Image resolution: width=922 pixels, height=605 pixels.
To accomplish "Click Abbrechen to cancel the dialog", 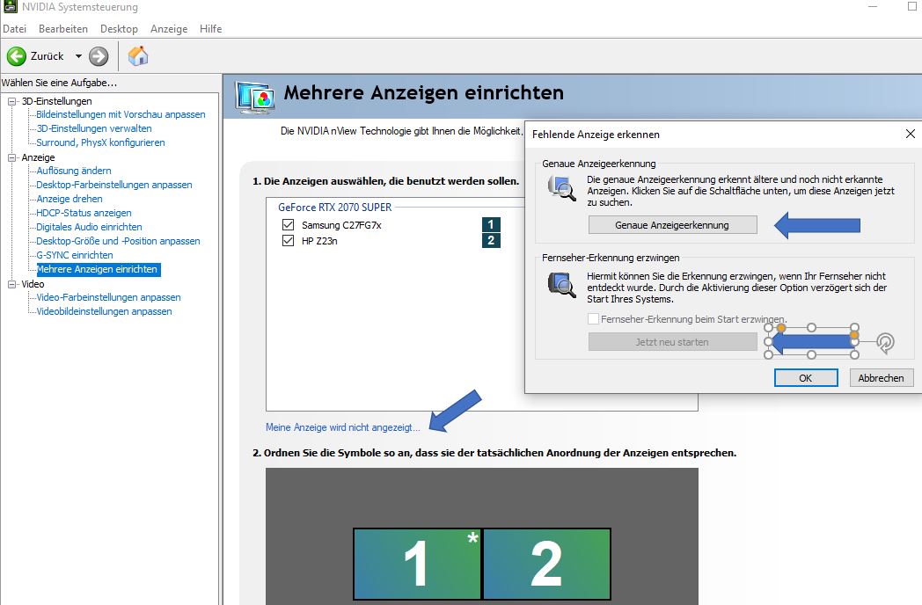I will point(881,378).
